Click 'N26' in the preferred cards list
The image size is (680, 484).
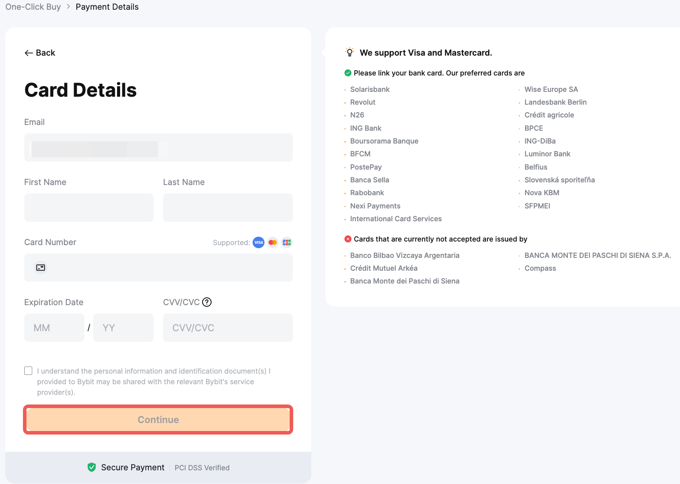[x=357, y=115]
